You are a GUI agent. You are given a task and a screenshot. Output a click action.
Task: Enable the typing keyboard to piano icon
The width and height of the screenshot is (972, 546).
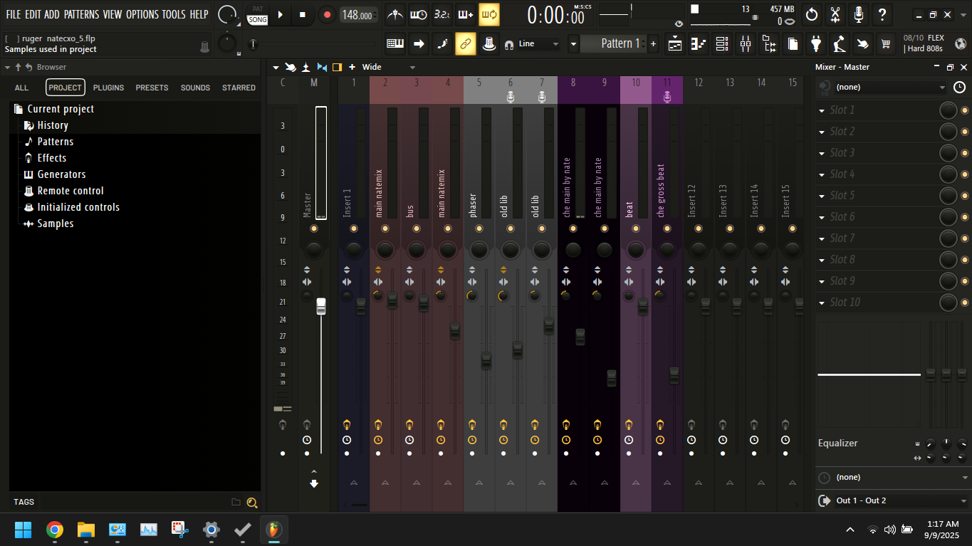[x=466, y=14]
